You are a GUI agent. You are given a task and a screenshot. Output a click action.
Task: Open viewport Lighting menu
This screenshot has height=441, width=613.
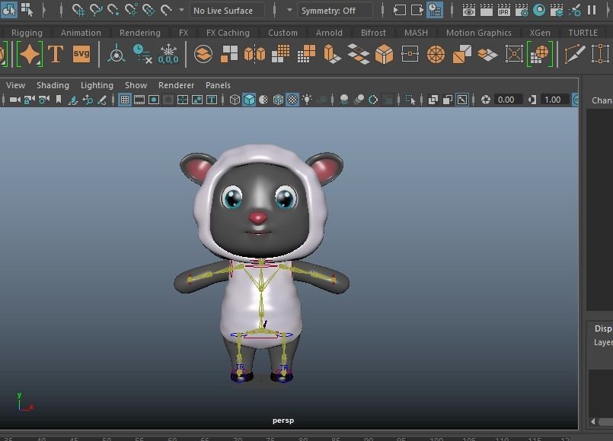97,85
